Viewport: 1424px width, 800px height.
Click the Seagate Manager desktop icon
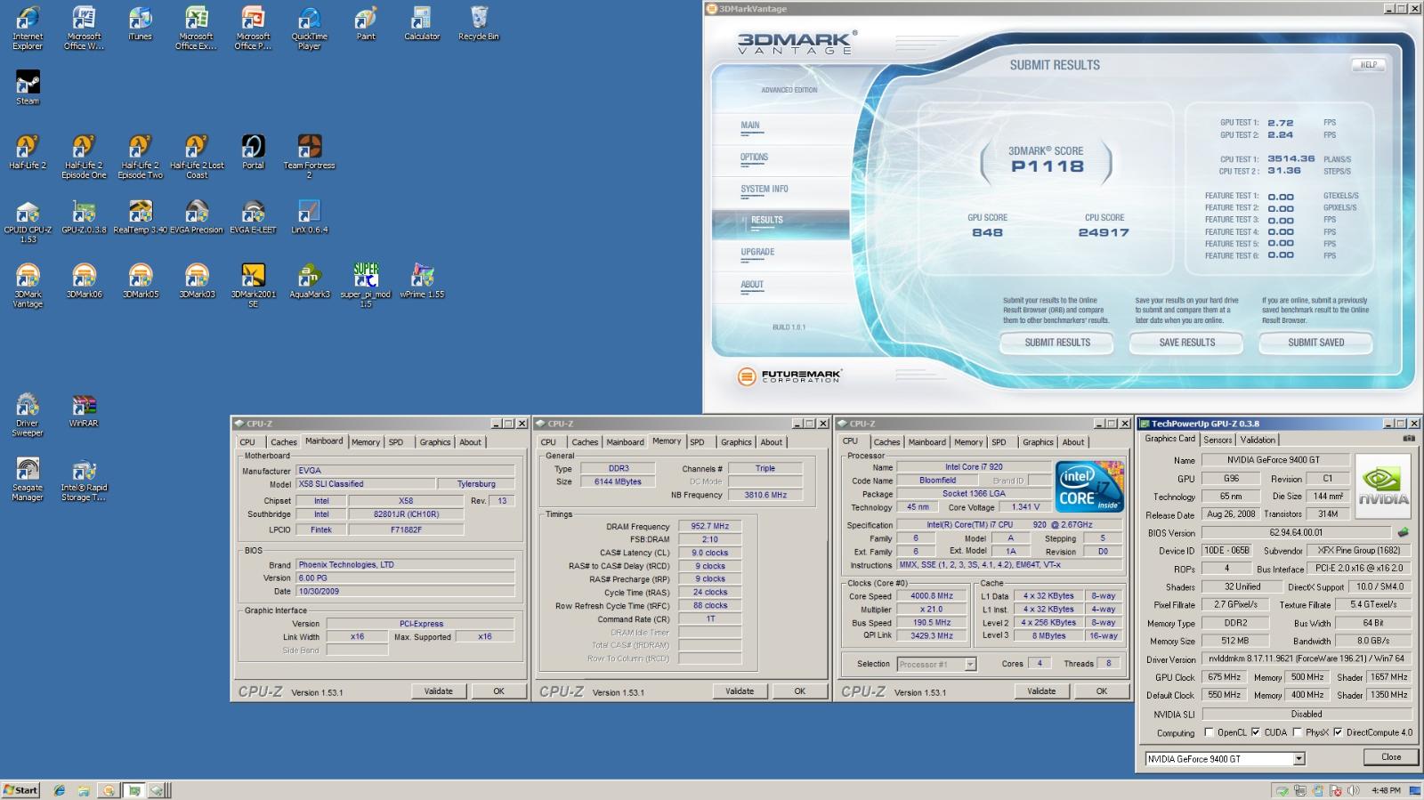(28, 479)
